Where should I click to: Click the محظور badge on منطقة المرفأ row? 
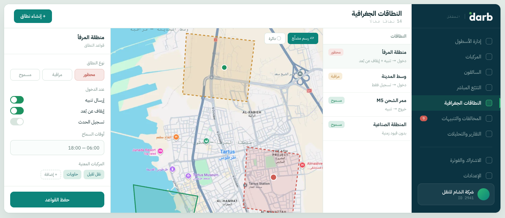pyautogui.click(x=336, y=52)
